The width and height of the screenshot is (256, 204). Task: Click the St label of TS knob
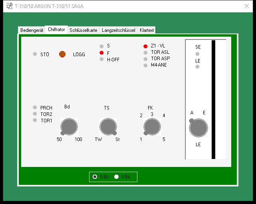point(117,139)
